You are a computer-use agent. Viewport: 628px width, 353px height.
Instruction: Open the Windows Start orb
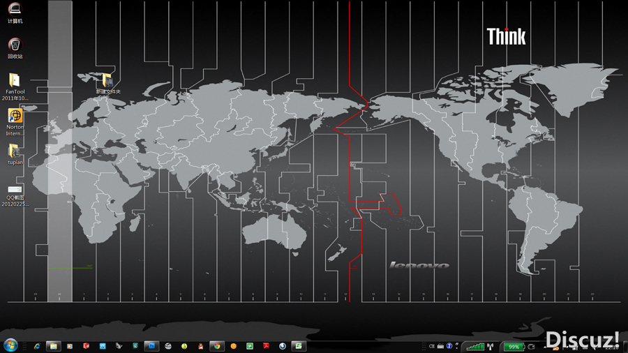(x=10, y=345)
